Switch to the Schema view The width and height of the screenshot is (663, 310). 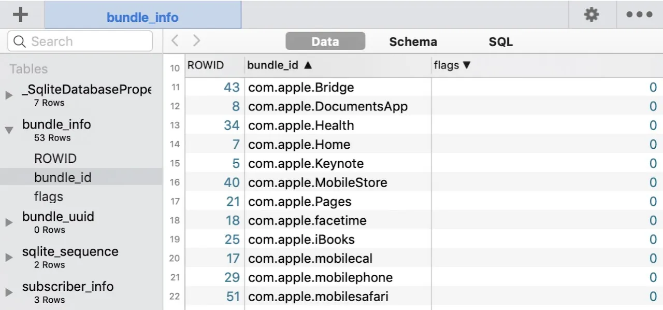(413, 41)
